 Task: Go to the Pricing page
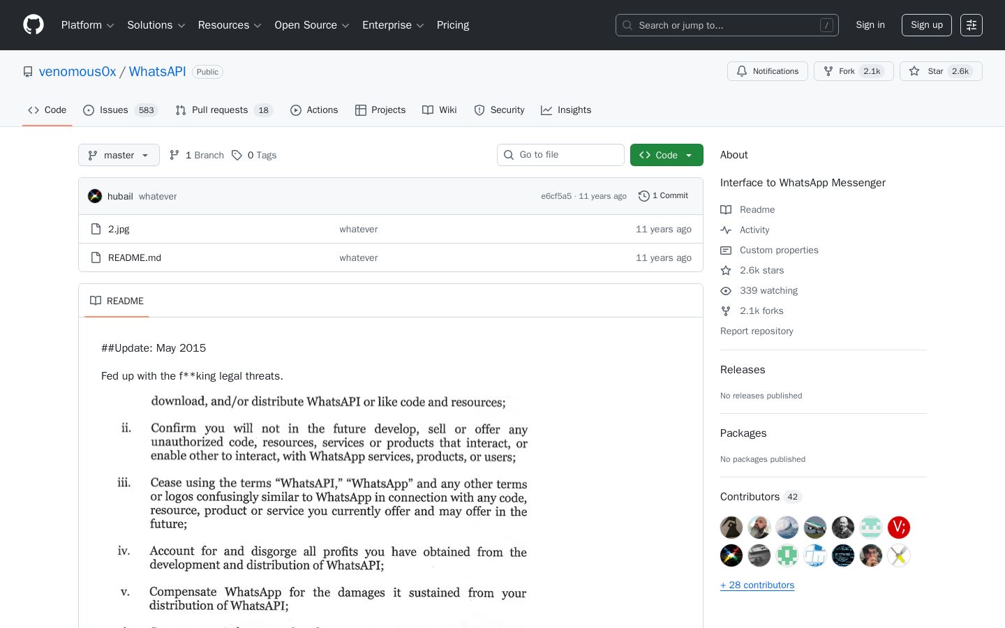pos(453,25)
